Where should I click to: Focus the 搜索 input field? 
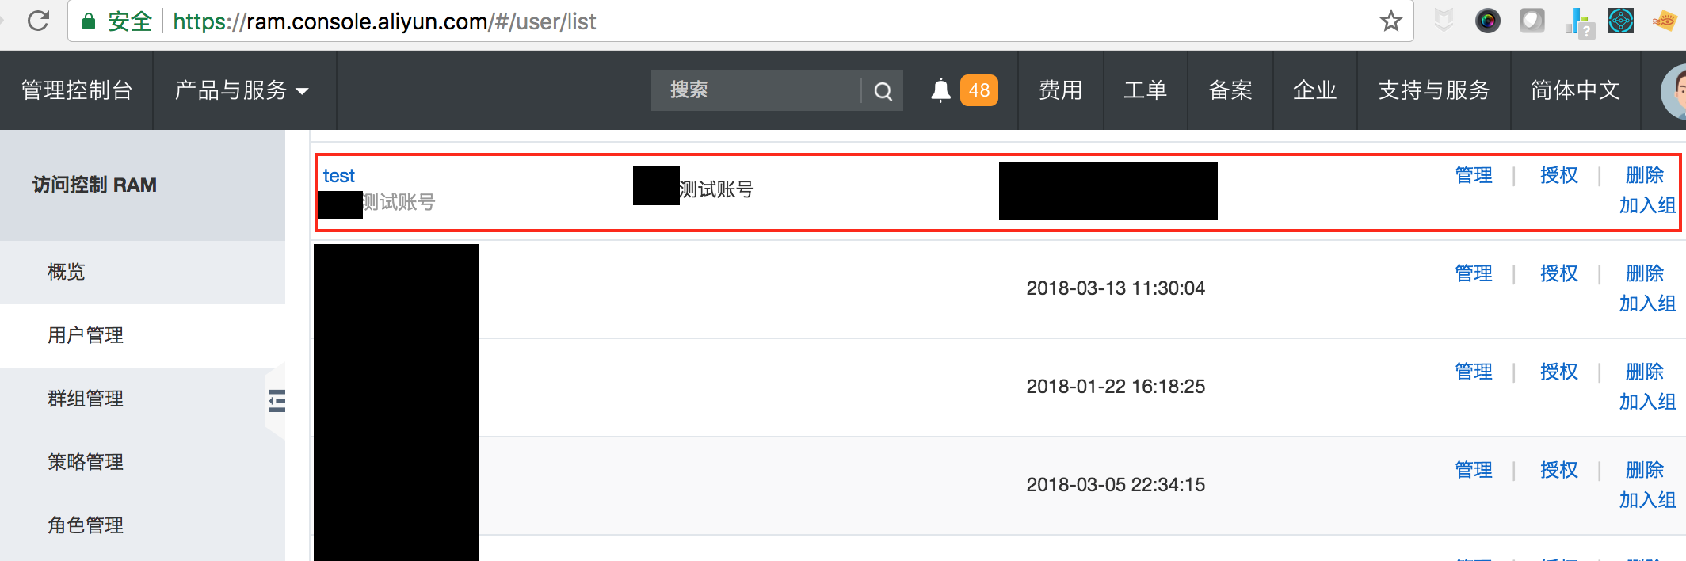755,90
